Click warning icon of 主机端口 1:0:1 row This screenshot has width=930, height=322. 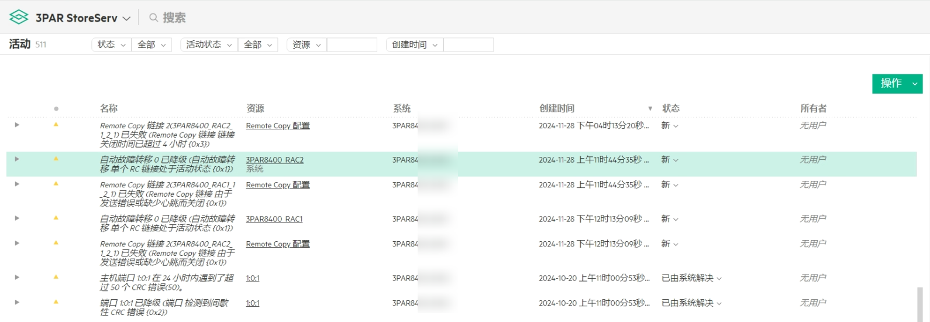[x=56, y=277]
